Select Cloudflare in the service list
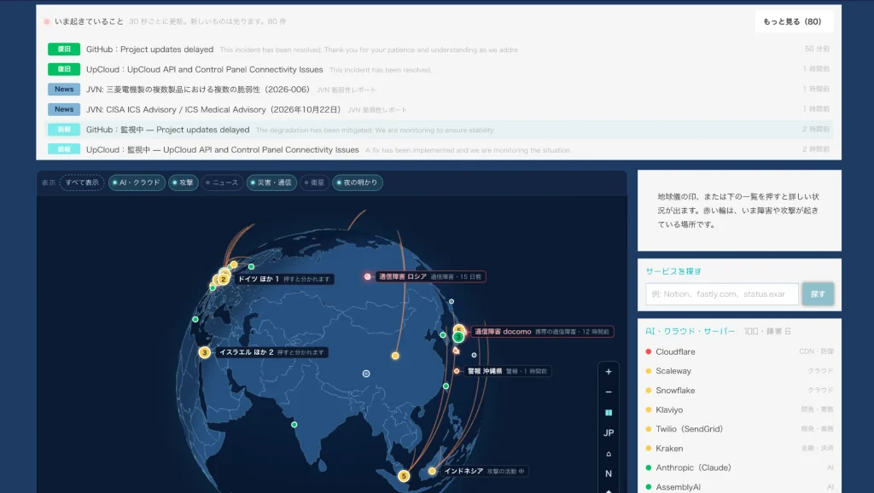 (x=739, y=351)
